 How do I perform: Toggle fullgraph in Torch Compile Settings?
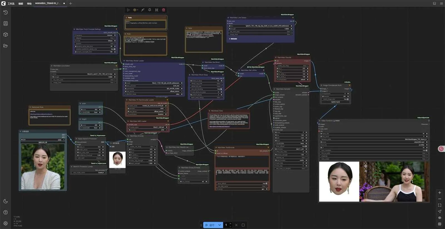point(95,38)
